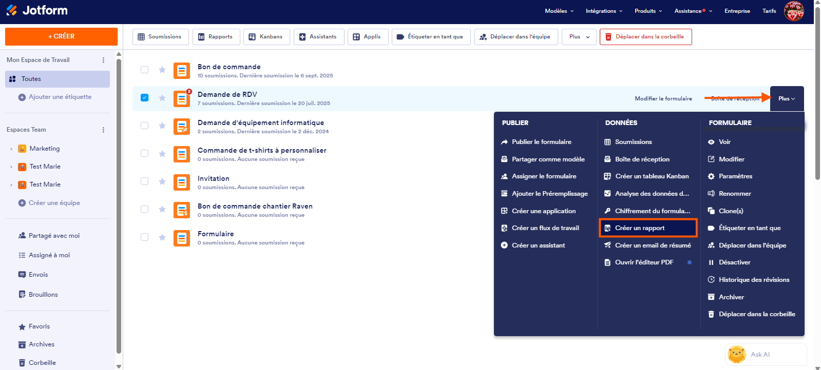The width and height of the screenshot is (821, 370).
Task: Click the Soumissions toolbar button
Action: click(161, 37)
